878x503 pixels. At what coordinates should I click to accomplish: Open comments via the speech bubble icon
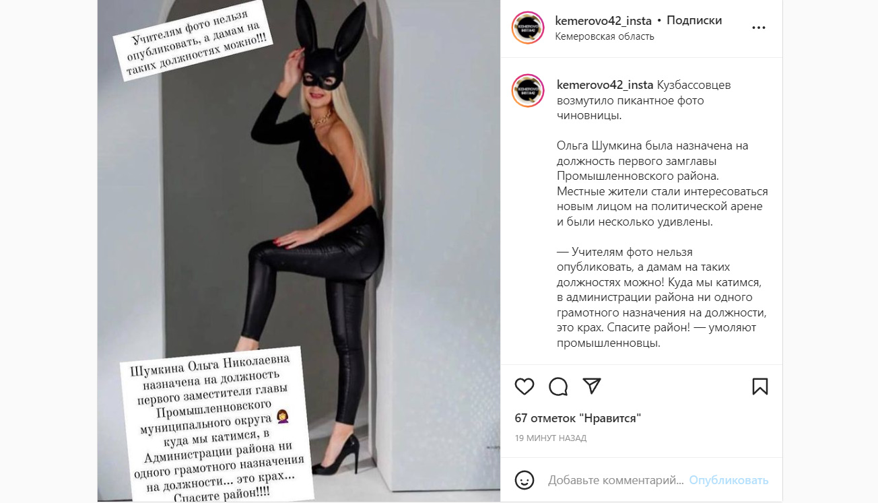tap(558, 386)
